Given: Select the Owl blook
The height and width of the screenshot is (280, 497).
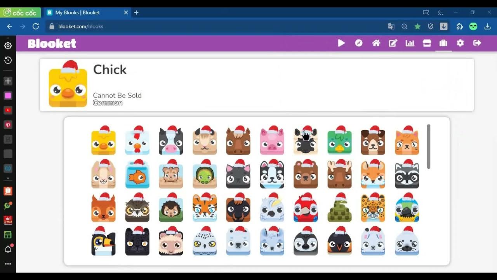Looking at the screenshot, I should pos(137,207).
